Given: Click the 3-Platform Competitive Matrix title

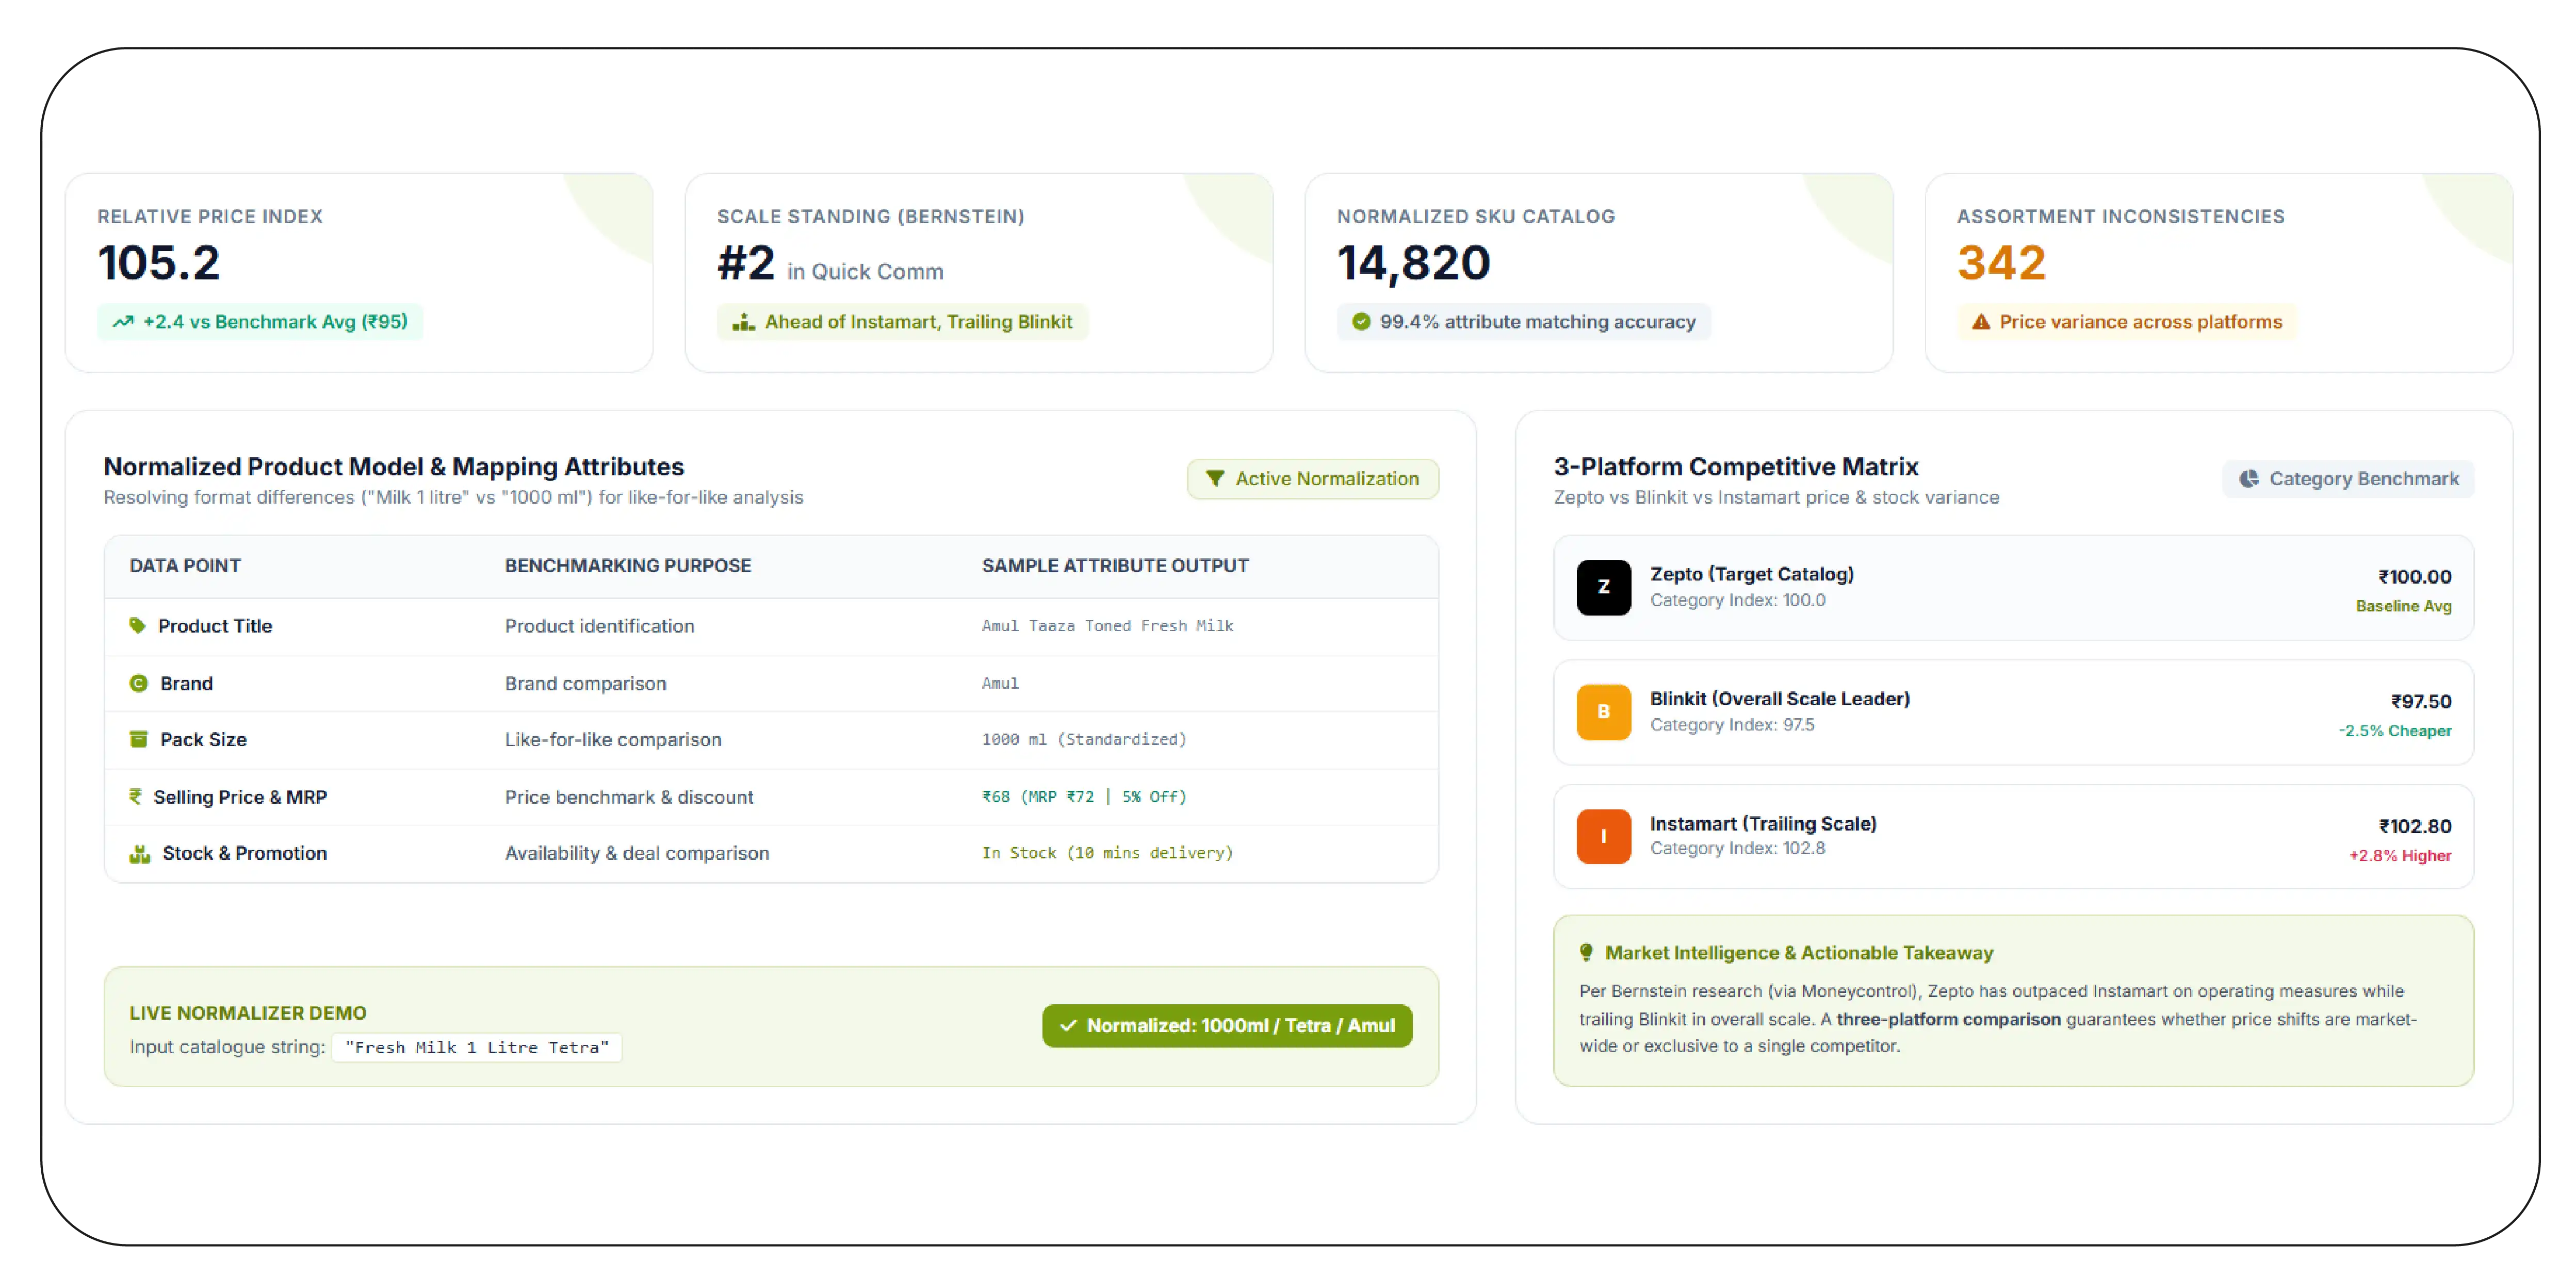Looking at the screenshot, I should click(x=1735, y=467).
